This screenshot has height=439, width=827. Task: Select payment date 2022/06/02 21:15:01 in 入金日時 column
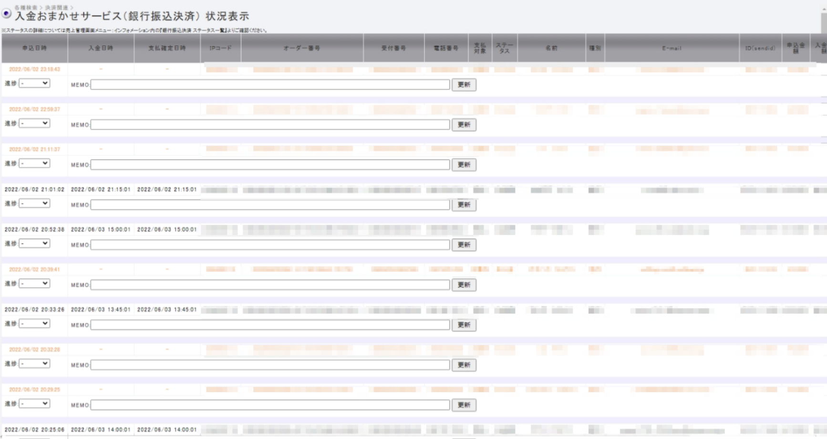point(101,189)
